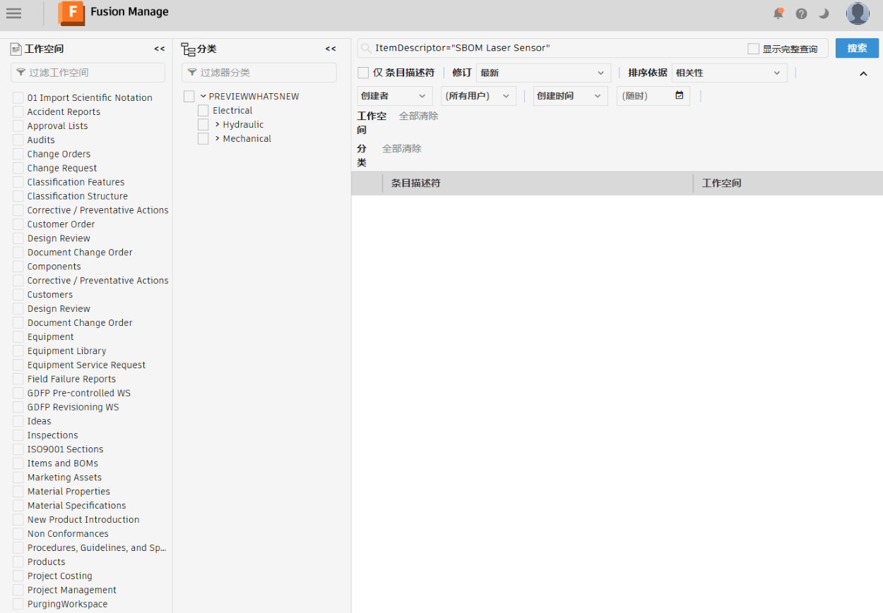Click the calendar icon in date field
883x613 pixels.
click(680, 95)
